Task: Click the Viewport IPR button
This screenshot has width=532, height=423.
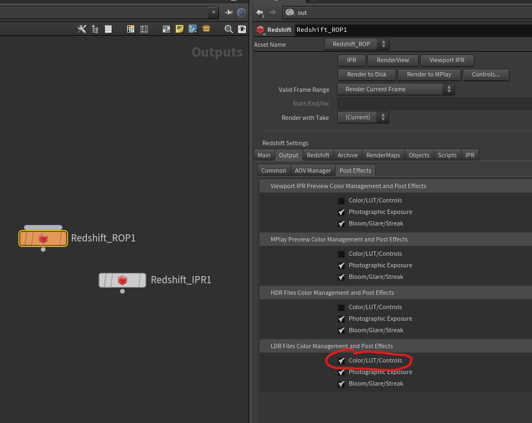Action: point(447,60)
